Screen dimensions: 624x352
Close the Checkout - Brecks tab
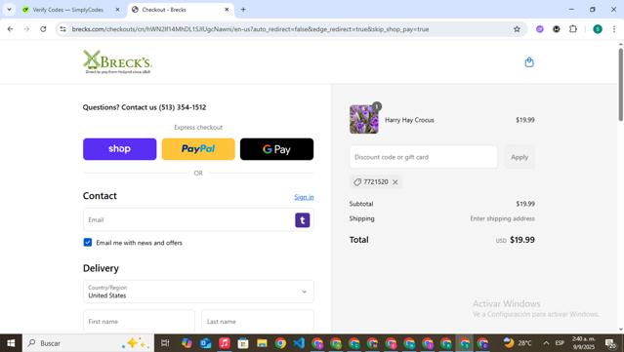[227, 10]
